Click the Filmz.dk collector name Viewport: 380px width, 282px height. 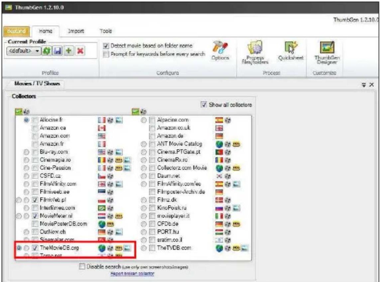[167, 200]
